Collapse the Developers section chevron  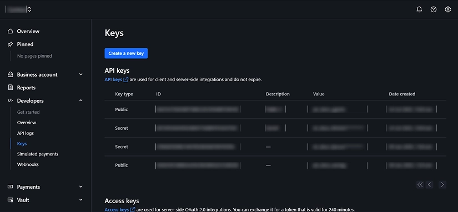(x=81, y=100)
